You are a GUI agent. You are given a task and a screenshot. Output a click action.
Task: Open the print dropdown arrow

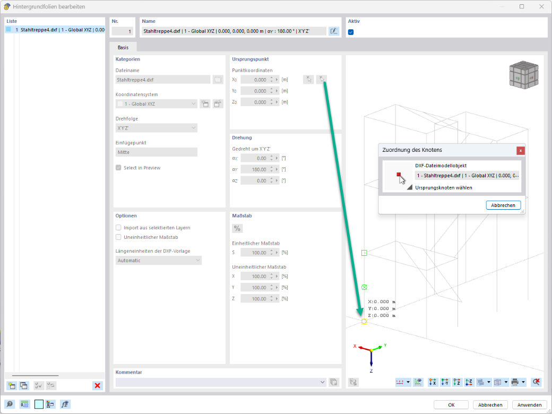(x=523, y=382)
